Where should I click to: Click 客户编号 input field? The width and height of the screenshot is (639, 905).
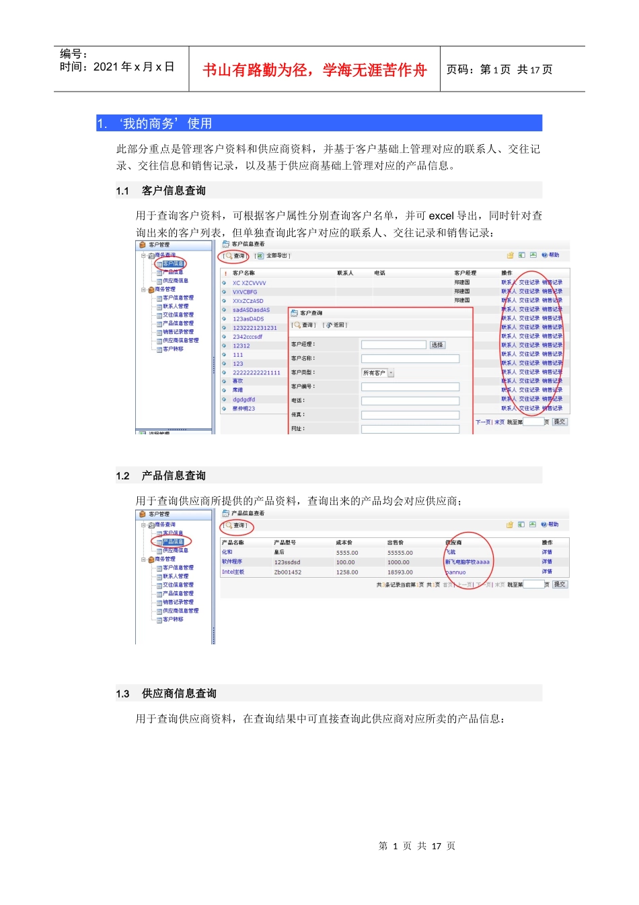pyautogui.click(x=410, y=387)
